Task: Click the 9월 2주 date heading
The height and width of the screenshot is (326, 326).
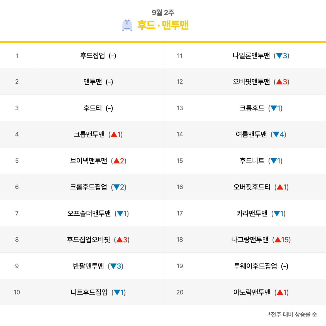Action: pos(163,13)
